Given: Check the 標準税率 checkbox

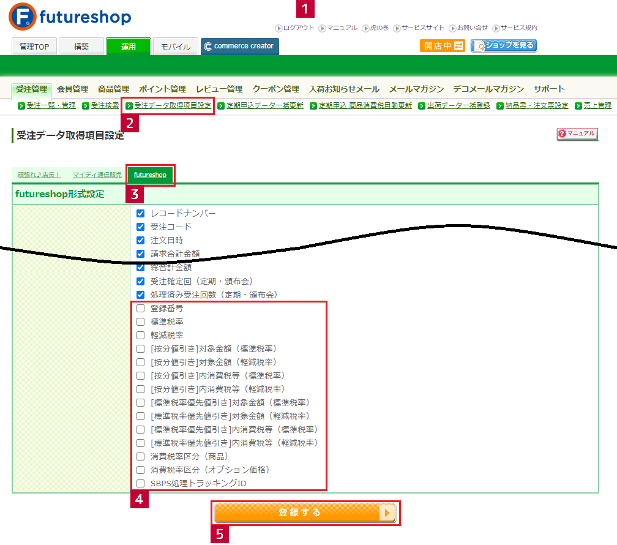Looking at the screenshot, I should [141, 321].
